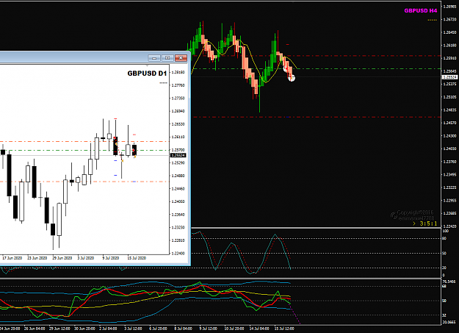The image size is (459, 333).
Task: Click price level 1.24050 on D1 scale
Action: click(178, 201)
